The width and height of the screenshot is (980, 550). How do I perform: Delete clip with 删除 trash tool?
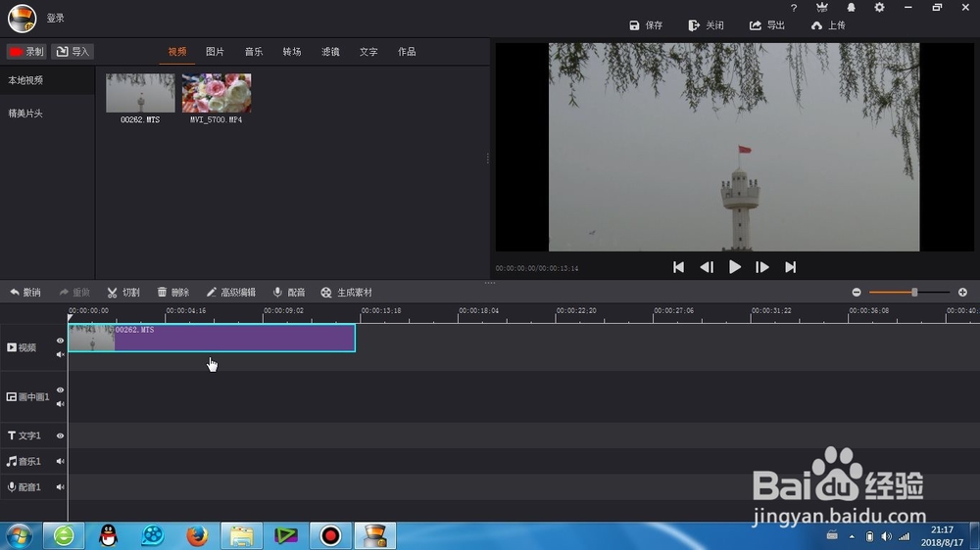tap(173, 293)
